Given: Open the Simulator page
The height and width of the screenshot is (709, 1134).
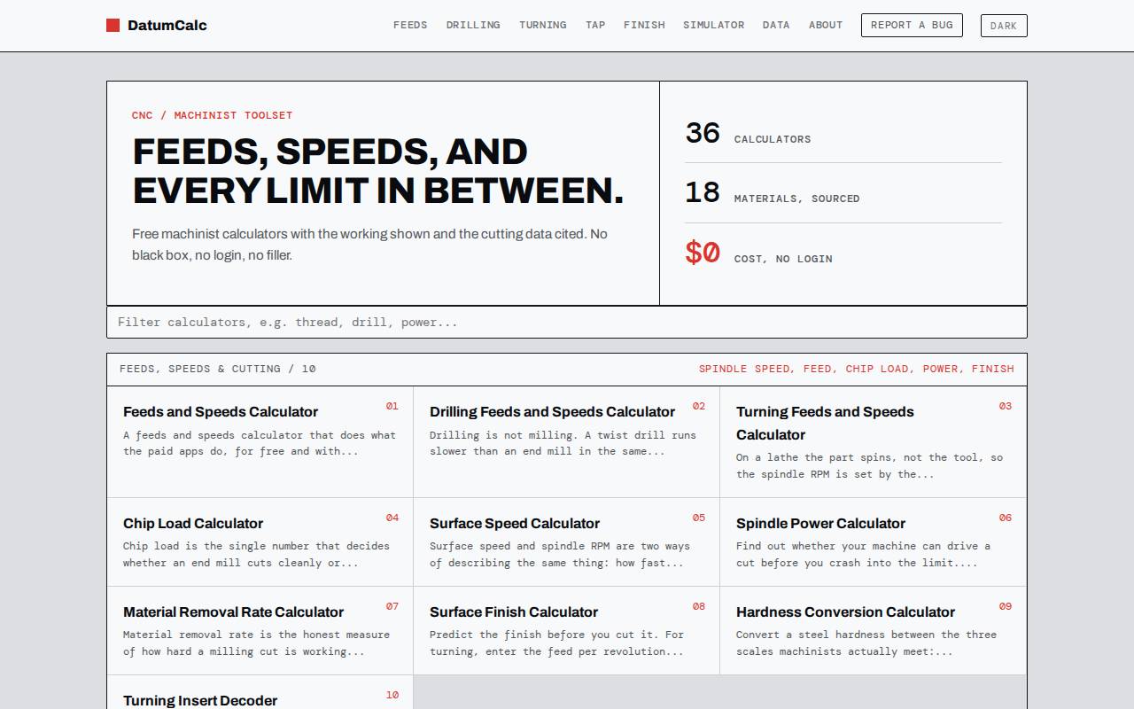Looking at the screenshot, I should [x=713, y=25].
